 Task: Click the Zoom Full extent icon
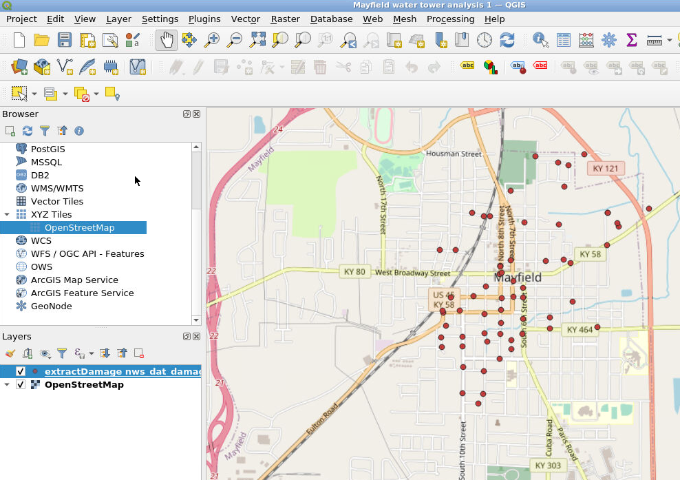point(257,40)
